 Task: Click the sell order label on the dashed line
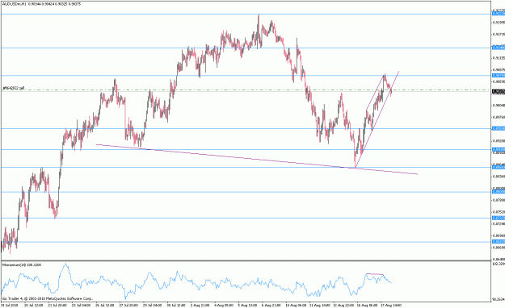click(13, 88)
